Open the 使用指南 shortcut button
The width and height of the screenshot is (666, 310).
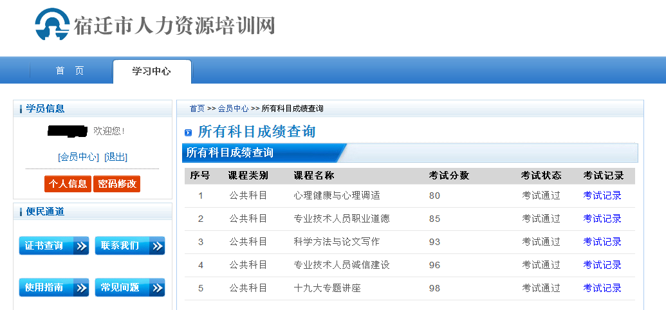tap(53, 287)
